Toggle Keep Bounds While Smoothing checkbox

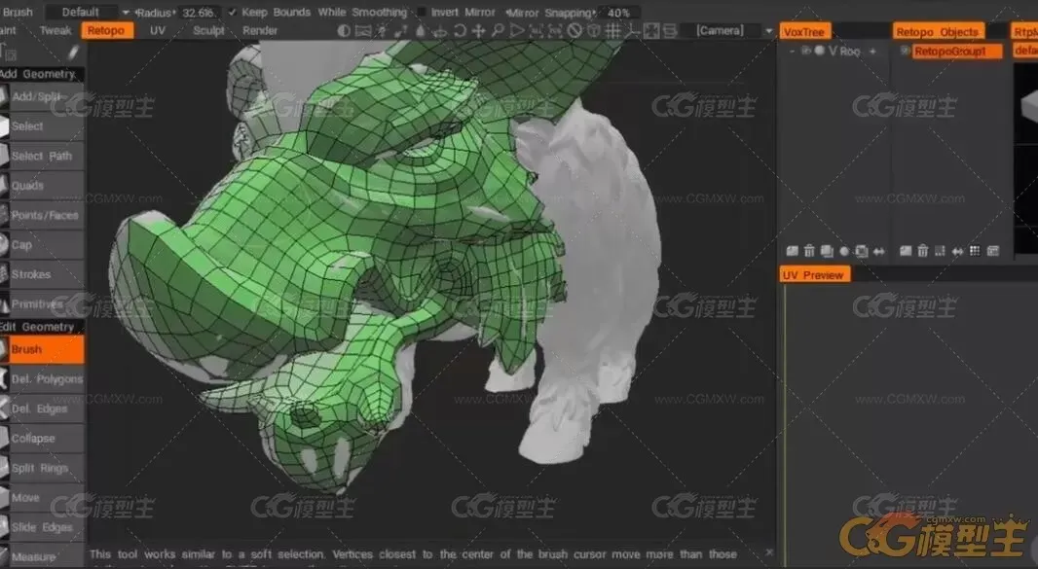tap(233, 12)
